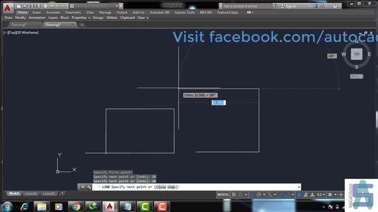Click the new drawing tab plus button
Viewport: 378px width, 212px height.
82,25
